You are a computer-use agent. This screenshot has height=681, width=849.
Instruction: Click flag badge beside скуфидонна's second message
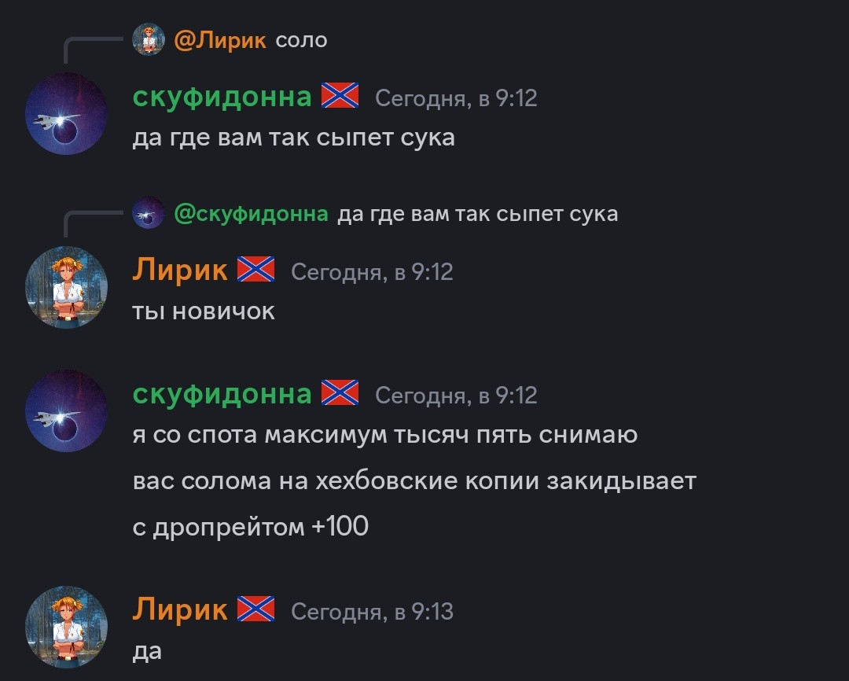(x=340, y=392)
